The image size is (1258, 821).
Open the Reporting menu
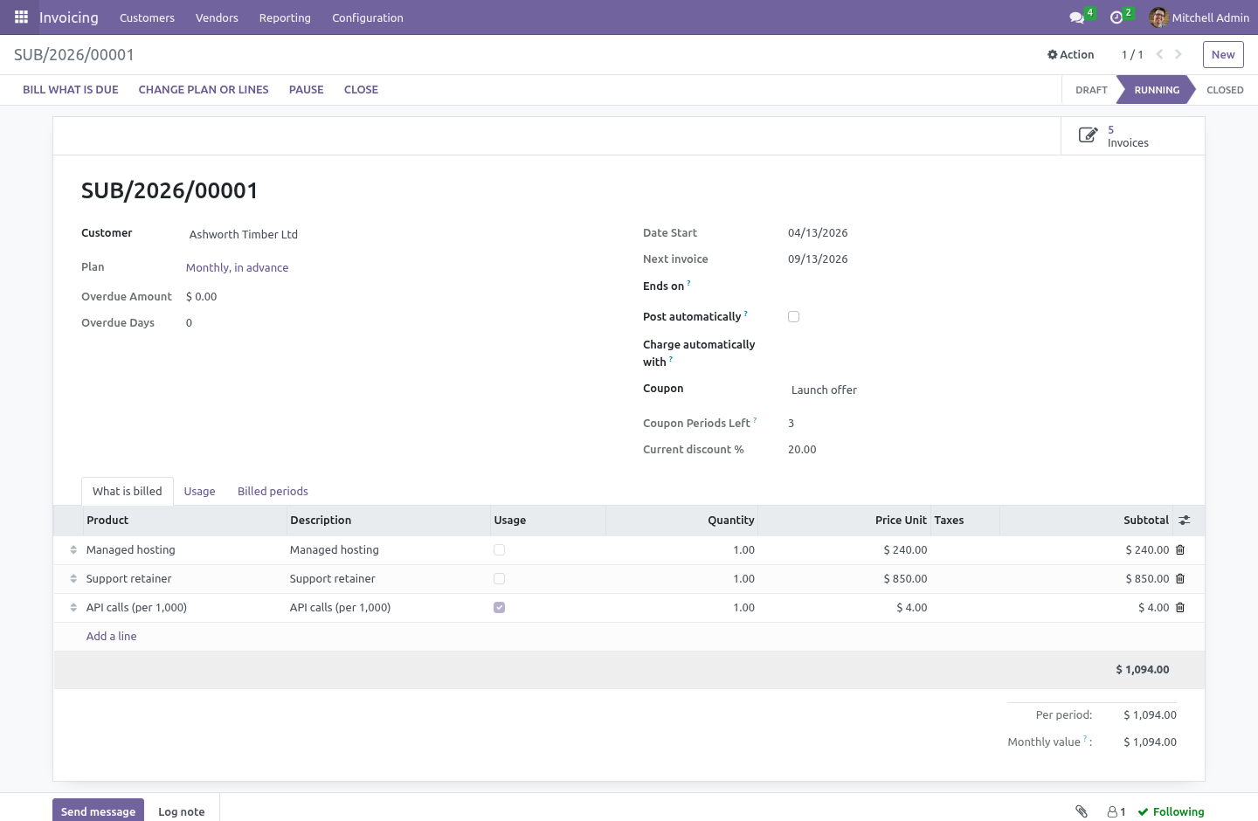(285, 17)
